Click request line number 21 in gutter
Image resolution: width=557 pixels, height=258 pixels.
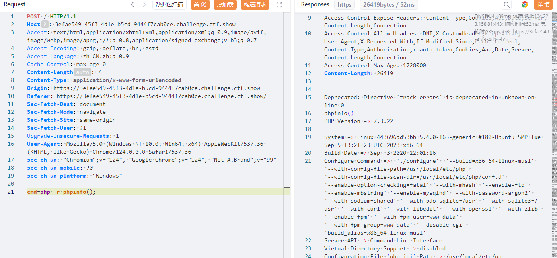(x=10, y=192)
